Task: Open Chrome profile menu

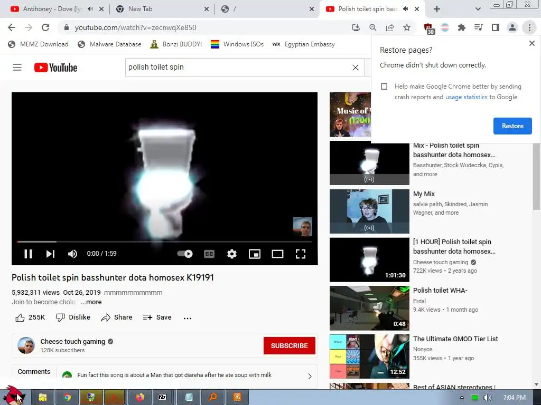Action: click(512, 27)
